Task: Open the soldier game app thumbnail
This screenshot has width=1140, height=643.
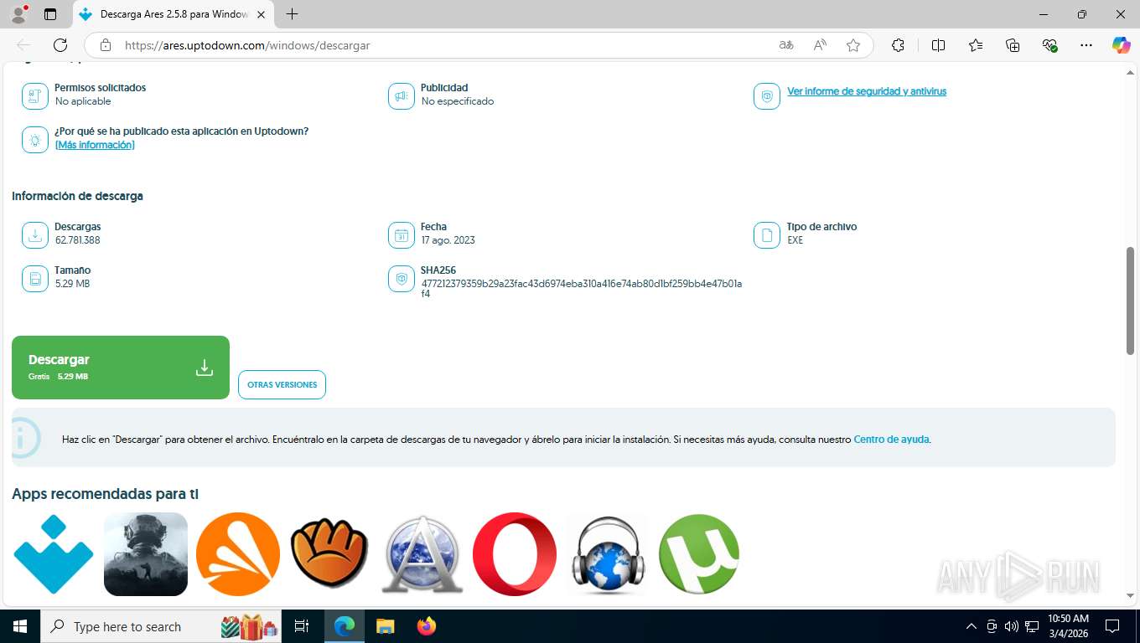Action: pos(146,554)
